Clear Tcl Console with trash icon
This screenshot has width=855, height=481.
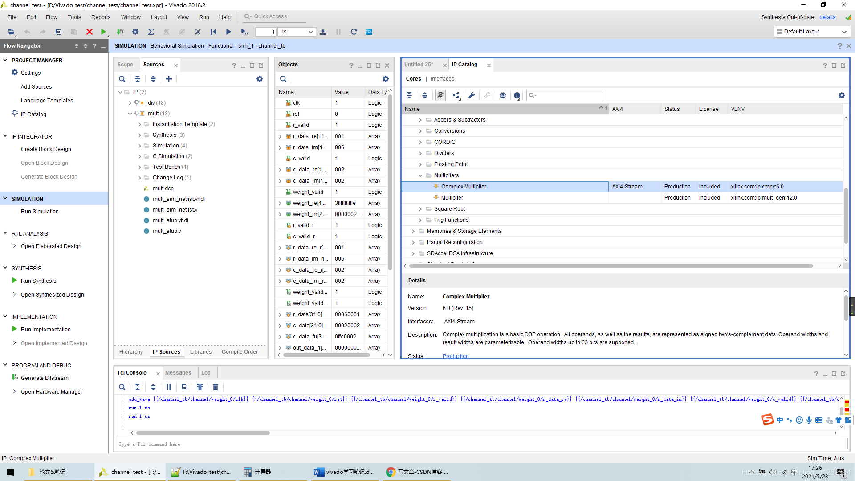pyautogui.click(x=216, y=387)
